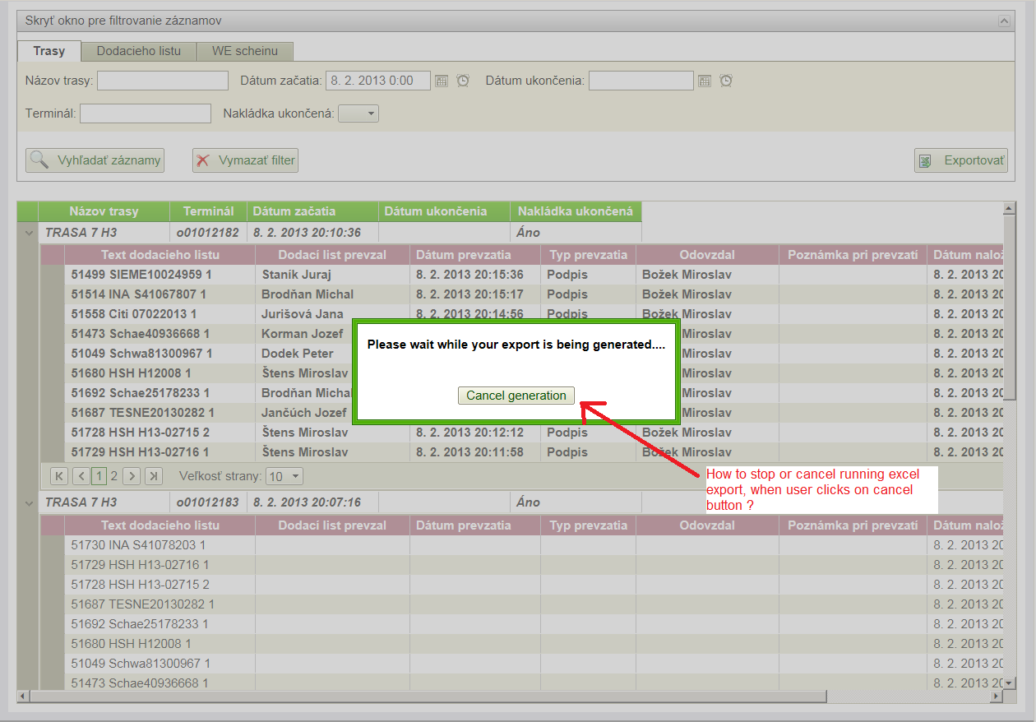The height and width of the screenshot is (722, 1036).
Task: Sort by first Text dodacieho listu header
Action: 160,255
